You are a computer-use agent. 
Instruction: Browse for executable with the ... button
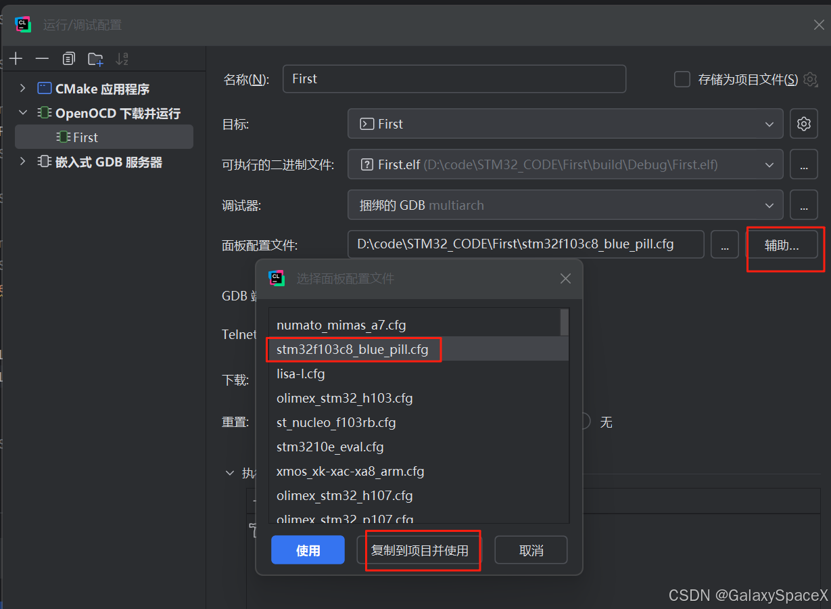click(804, 164)
